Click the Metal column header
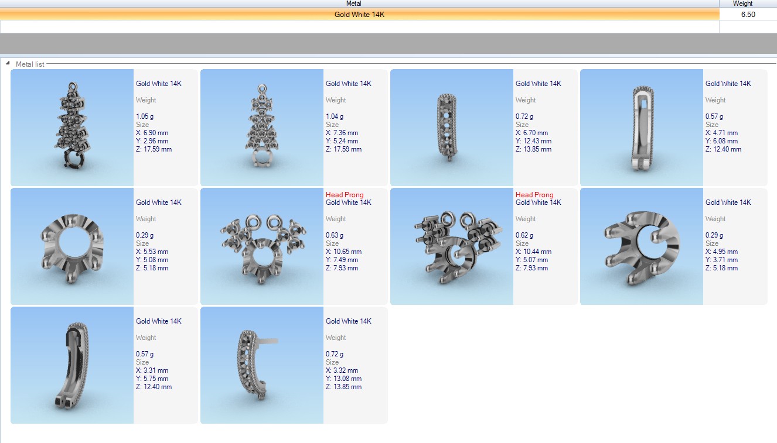 pyautogui.click(x=353, y=4)
